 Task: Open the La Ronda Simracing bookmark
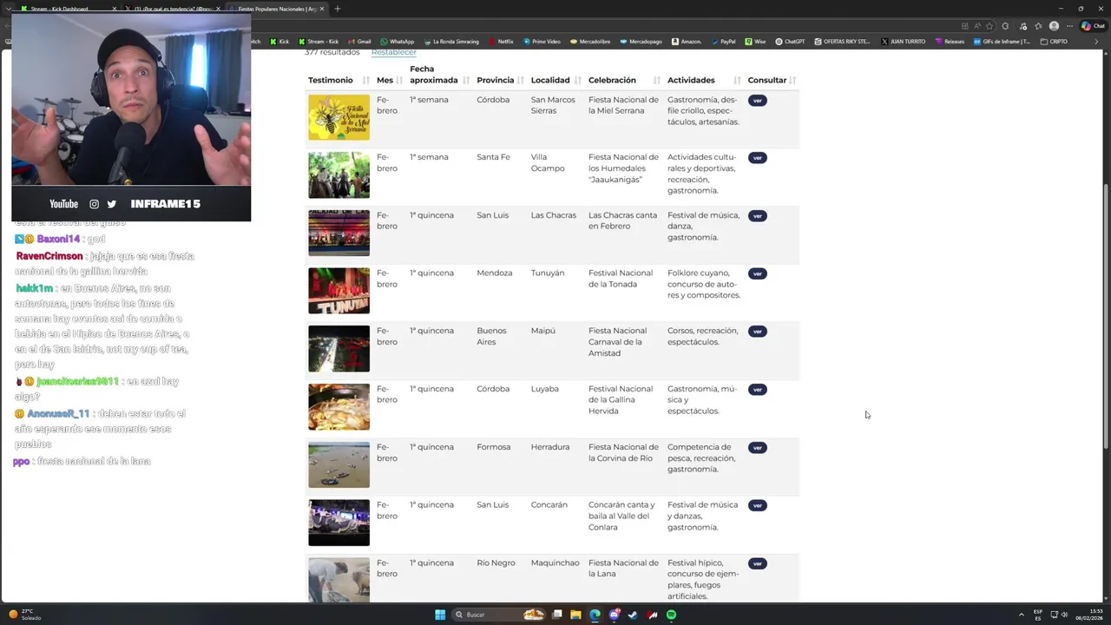(451, 42)
